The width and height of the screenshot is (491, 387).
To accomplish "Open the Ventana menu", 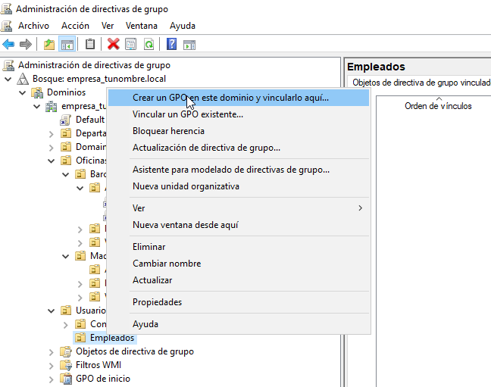I will pos(142,26).
